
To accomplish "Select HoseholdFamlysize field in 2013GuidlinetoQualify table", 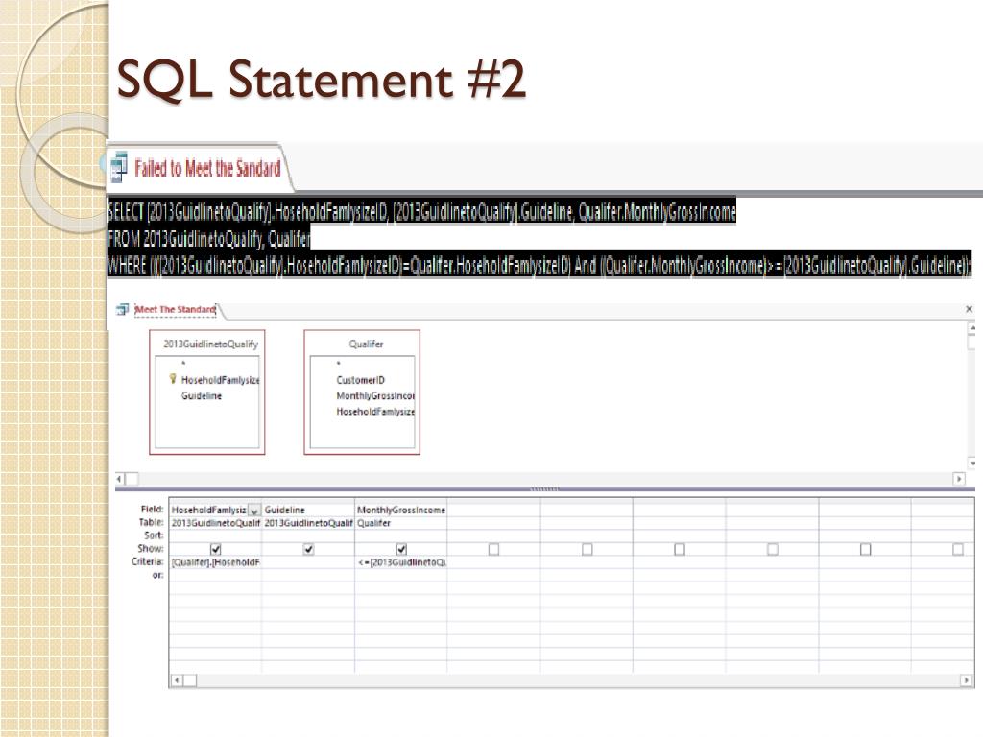I will (x=220, y=380).
